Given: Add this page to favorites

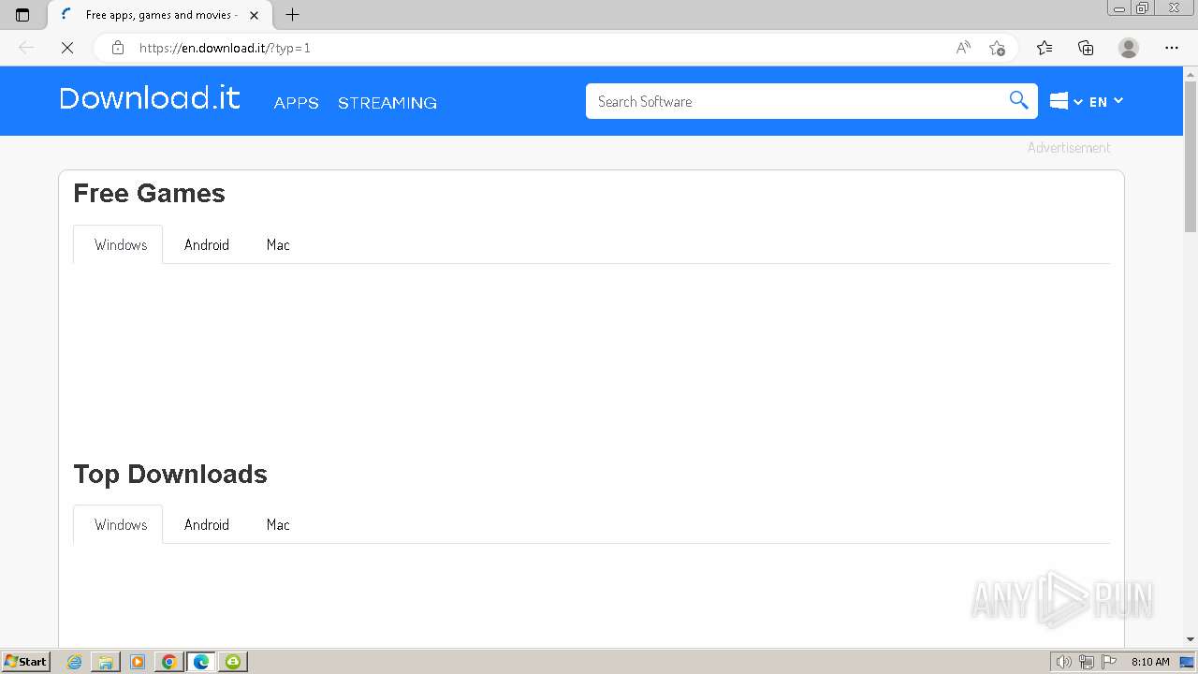Looking at the screenshot, I should coord(997,48).
